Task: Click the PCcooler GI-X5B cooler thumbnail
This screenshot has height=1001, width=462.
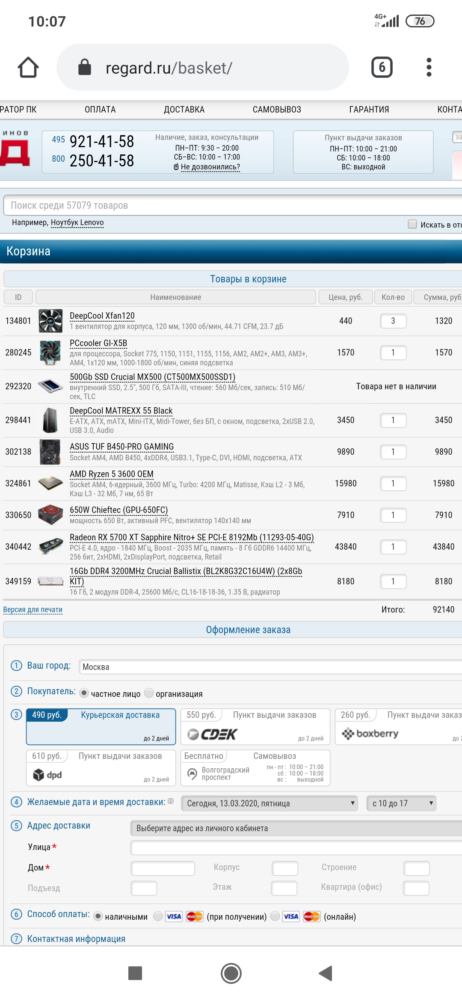Action: (50, 352)
